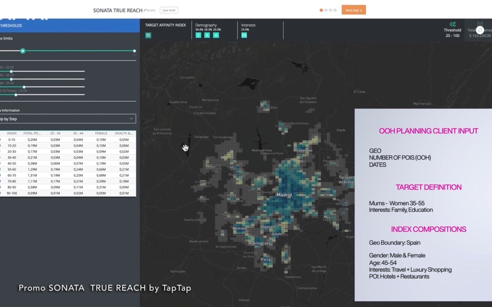The width and height of the screenshot is (492, 307).
Task: Click the Female 34.42 slider handle
Action: coord(24,87)
